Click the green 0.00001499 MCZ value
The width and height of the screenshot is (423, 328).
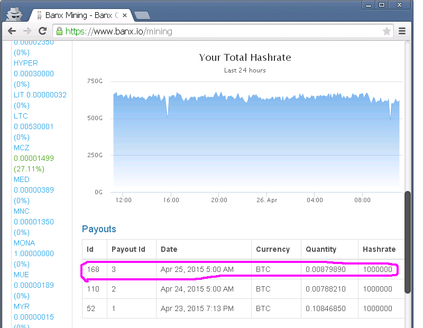point(34,158)
